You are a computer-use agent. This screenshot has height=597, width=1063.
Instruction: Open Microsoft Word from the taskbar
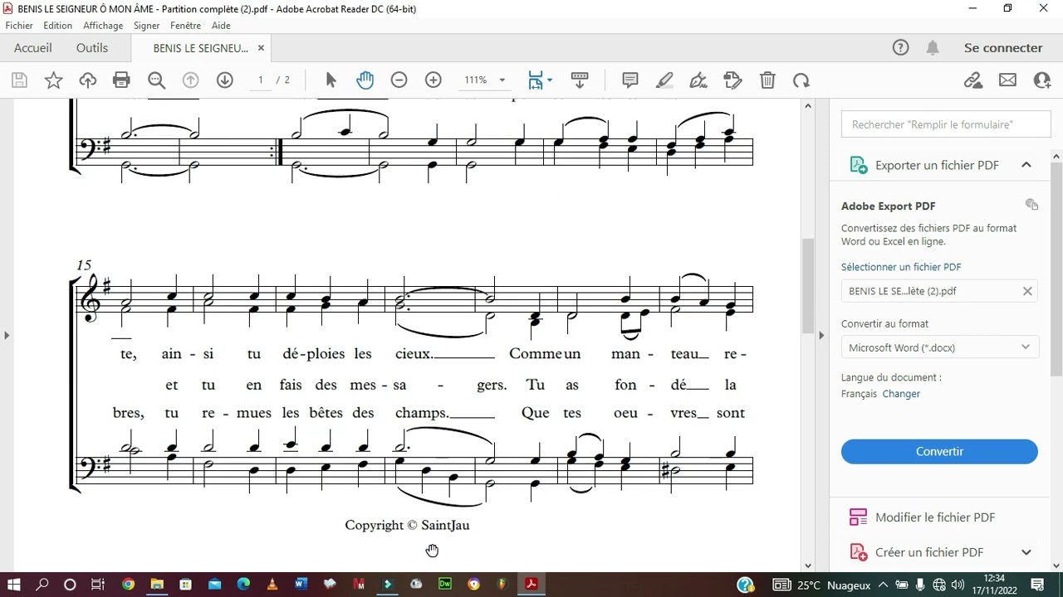click(x=301, y=585)
